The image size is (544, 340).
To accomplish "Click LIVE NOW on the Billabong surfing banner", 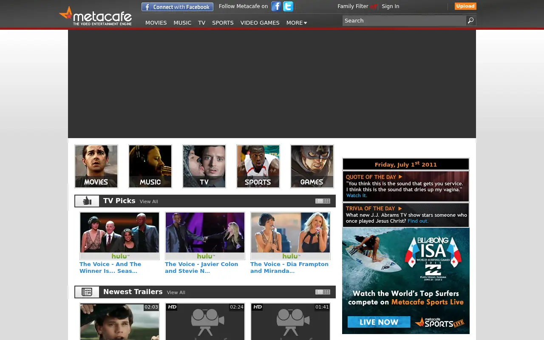I will (379, 322).
